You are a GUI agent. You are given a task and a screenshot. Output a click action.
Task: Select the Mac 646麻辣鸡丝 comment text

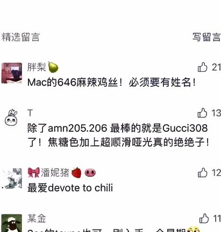pyautogui.click(x=111, y=83)
